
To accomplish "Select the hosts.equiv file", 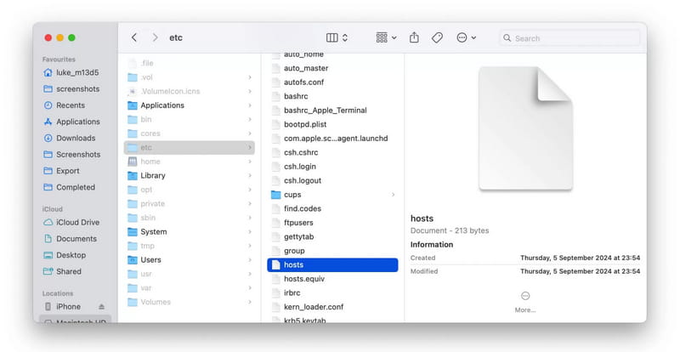I will (332, 279).
